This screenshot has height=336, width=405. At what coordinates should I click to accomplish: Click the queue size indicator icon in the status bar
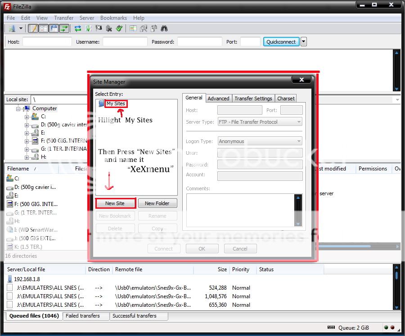pos(331,327)
